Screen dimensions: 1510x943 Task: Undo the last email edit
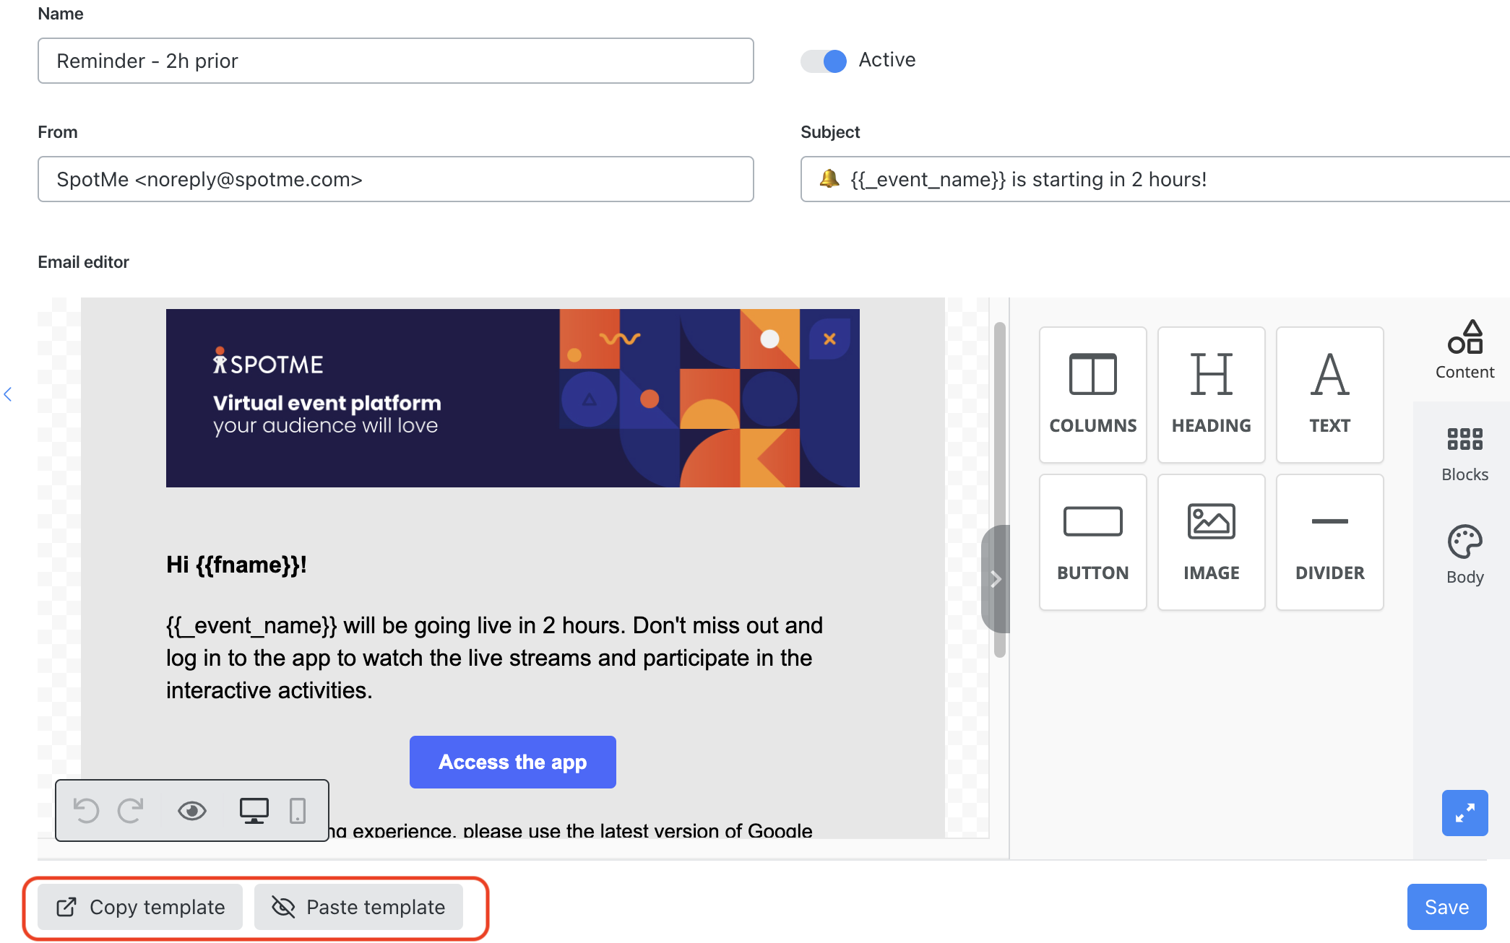87,810
